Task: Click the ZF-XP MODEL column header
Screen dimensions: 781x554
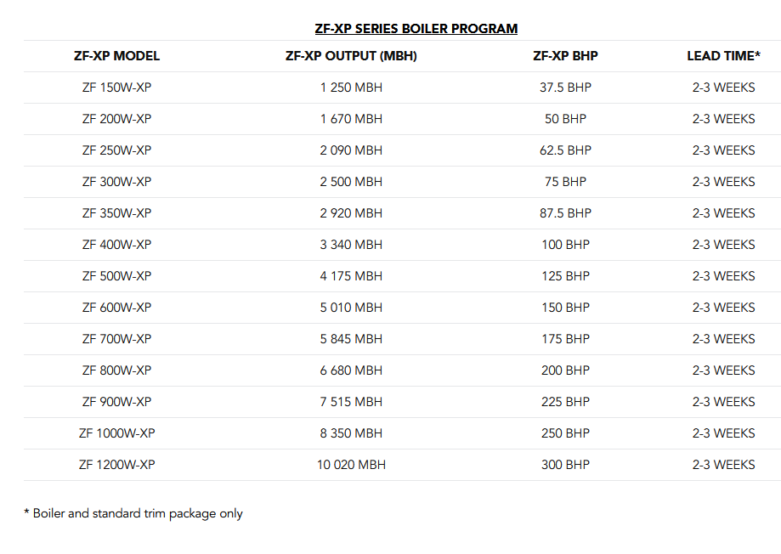Action: click(116, 56)
